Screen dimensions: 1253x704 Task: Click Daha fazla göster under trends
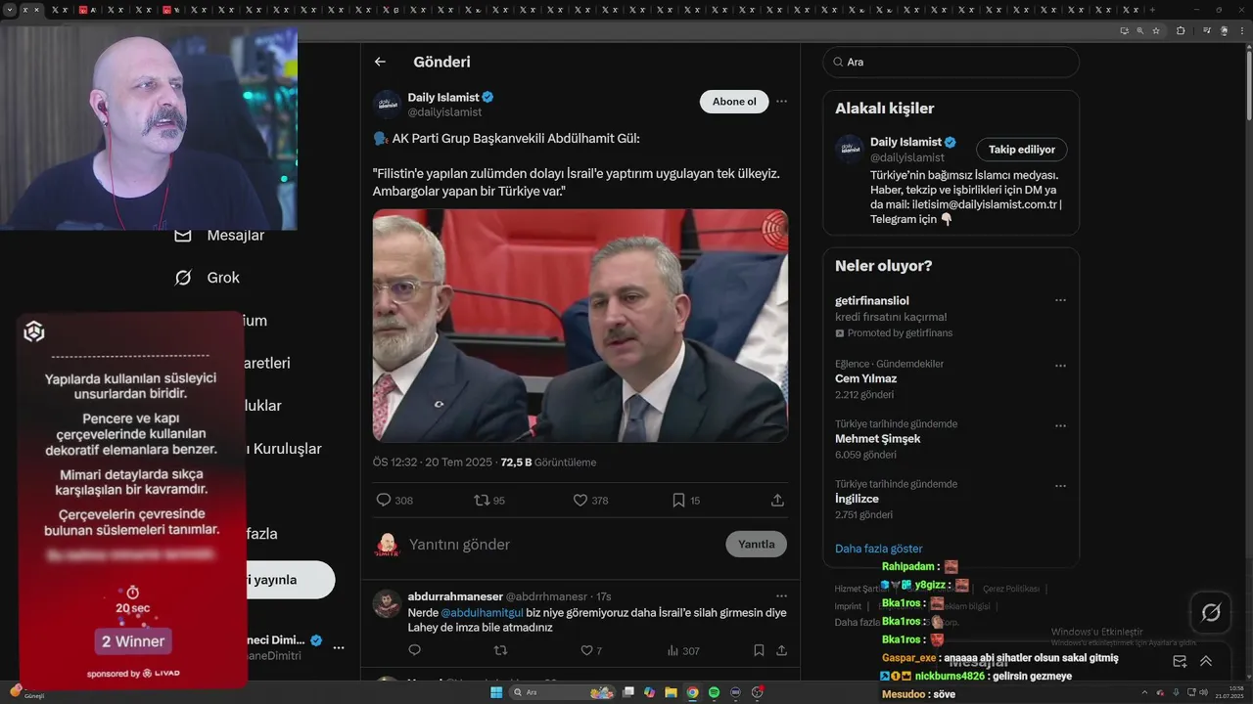pos(878,549)
